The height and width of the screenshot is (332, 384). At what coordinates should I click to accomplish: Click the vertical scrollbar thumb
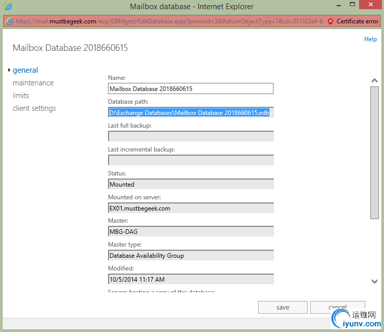pos(374,153)
